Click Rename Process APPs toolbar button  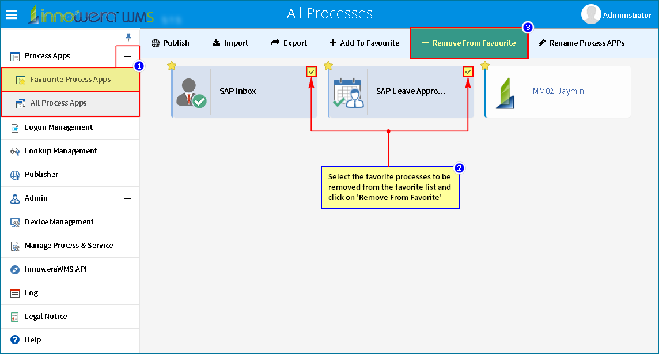(581, 43)
